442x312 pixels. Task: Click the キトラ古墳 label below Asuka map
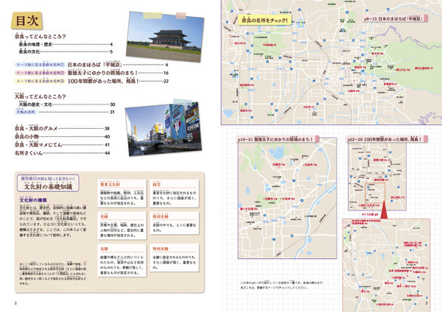click(370, 214)
